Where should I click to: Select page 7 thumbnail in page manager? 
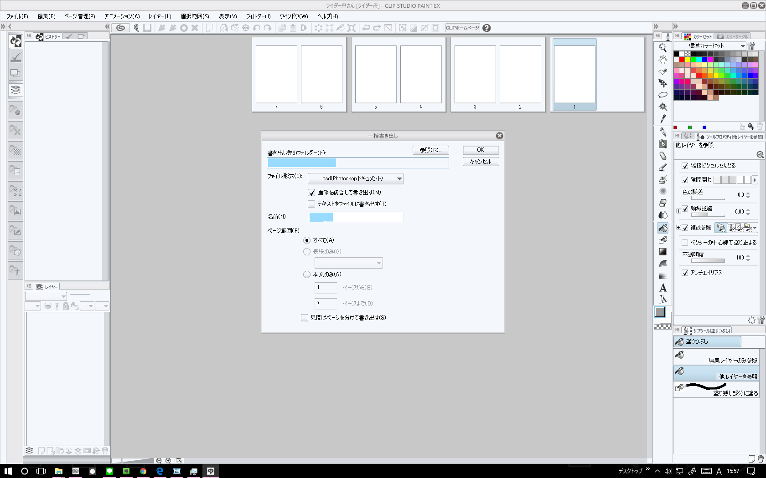pos(276,75)
